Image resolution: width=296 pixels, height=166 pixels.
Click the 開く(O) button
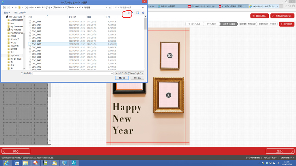(122, 78)
